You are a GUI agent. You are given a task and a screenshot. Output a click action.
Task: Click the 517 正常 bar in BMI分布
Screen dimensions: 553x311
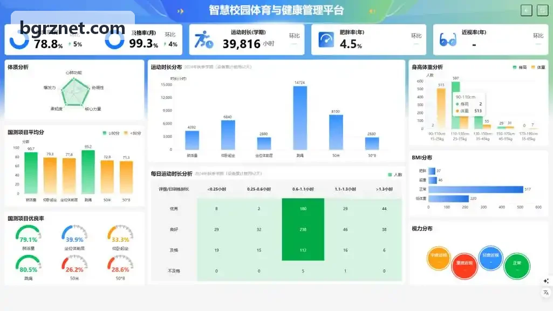(x=476, y=190)
